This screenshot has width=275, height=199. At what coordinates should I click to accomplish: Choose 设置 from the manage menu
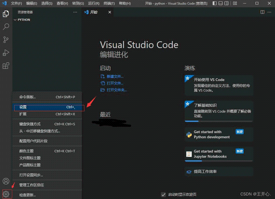47,107
